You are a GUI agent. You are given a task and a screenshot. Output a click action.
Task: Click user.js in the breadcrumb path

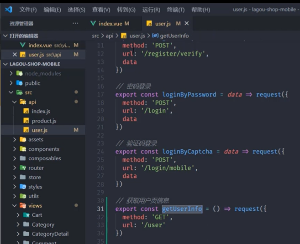tap(137, 36)
